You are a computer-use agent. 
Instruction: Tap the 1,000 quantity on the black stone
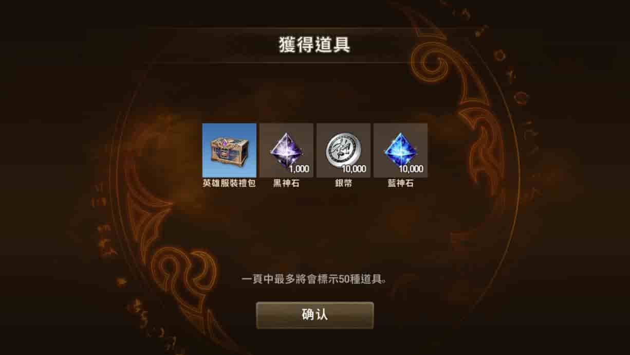pyautogui.click(x=299, y=169)
